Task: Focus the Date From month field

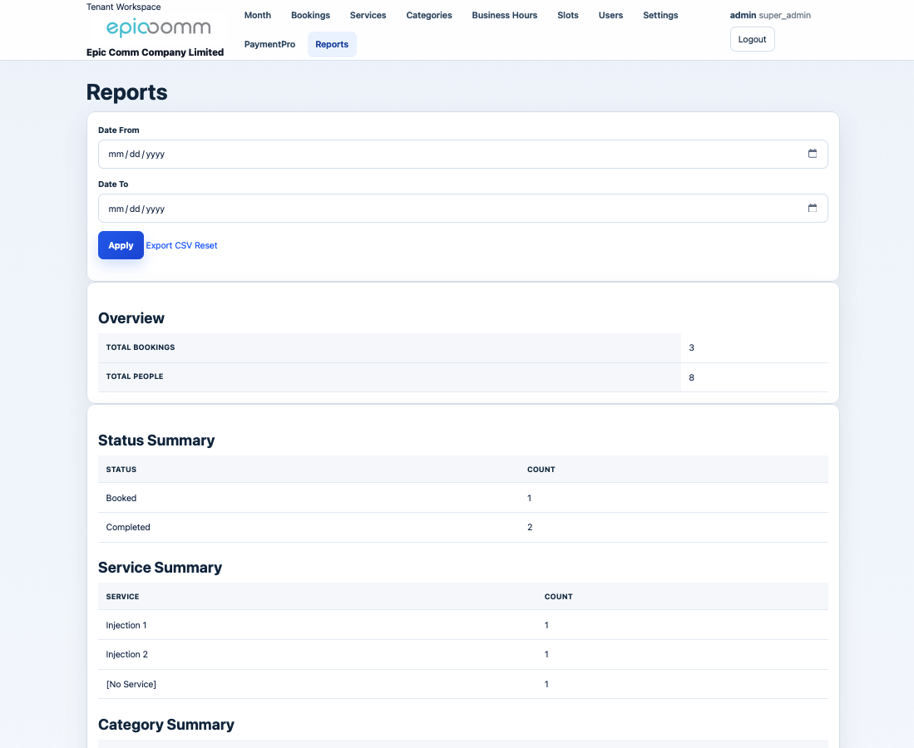Action: [116, 154]
